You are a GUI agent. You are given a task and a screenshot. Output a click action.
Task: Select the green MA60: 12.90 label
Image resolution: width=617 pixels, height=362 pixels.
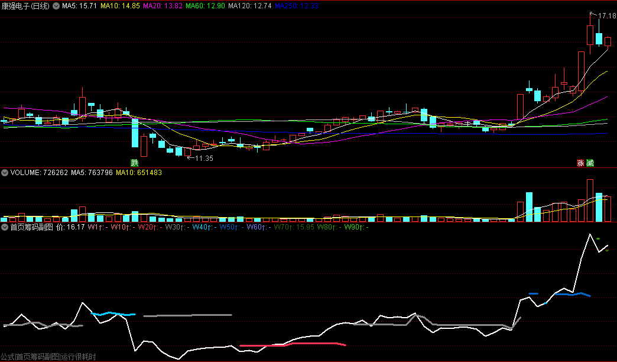[x=205, y=6]
